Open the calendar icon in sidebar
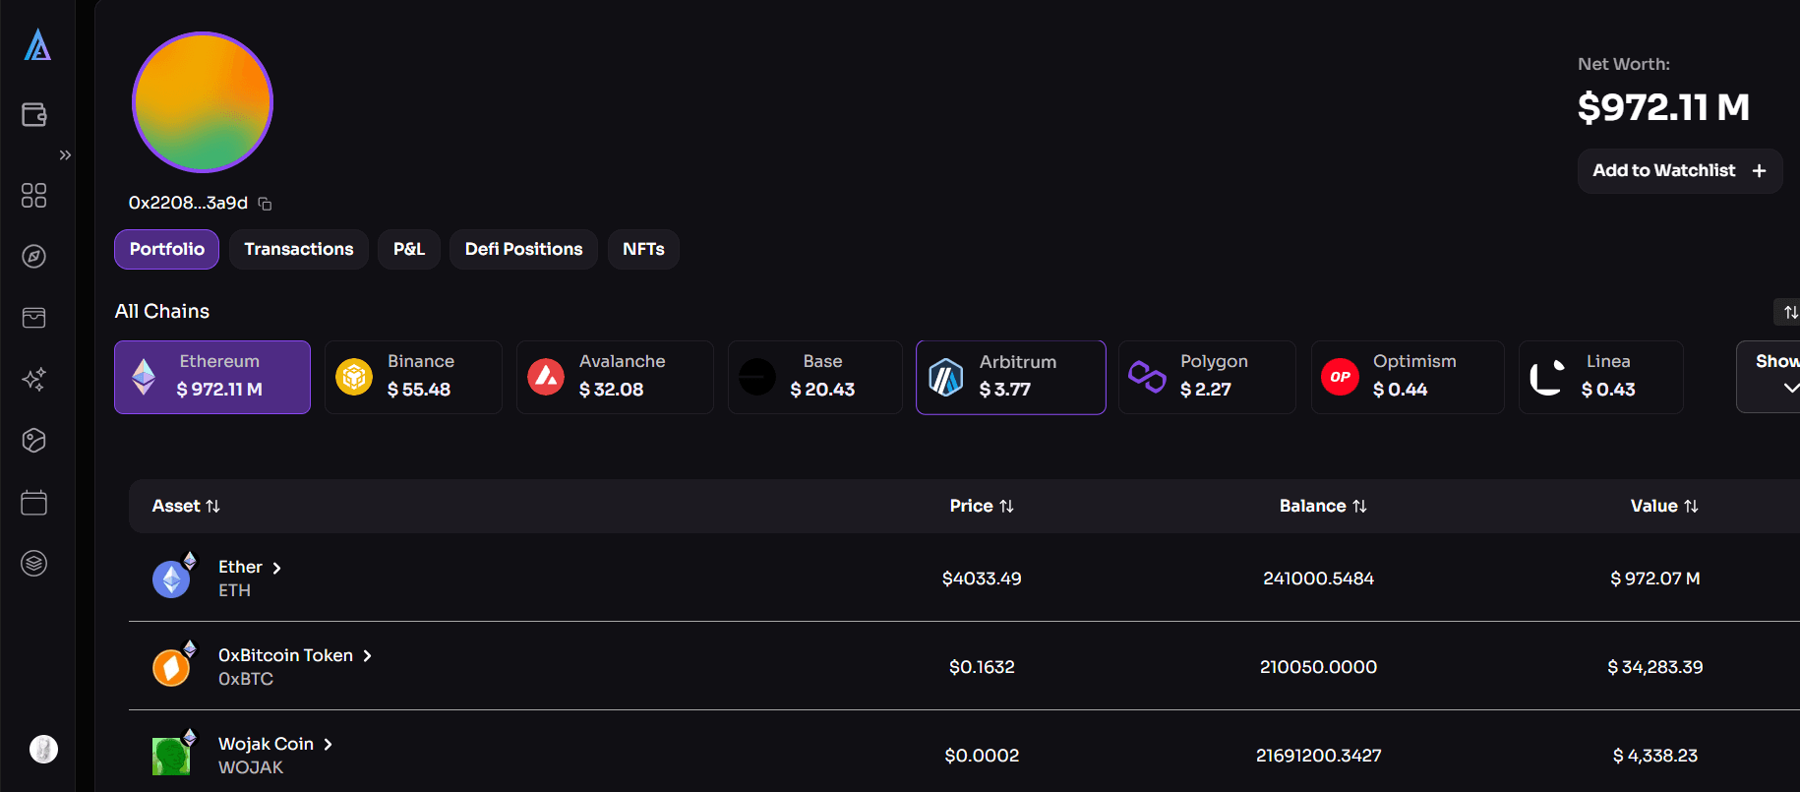The height and width of the screenshot is (792, 1800). (x=34, y=502)
